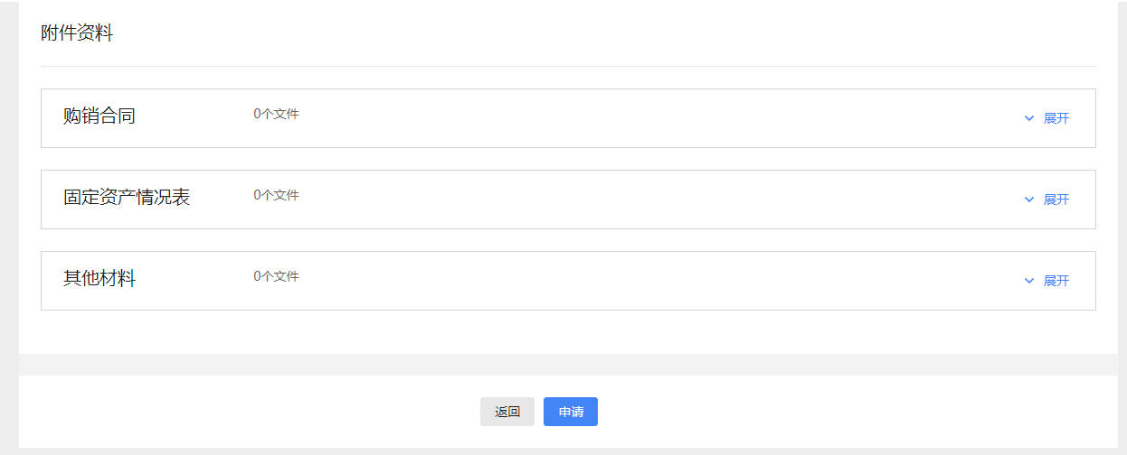The width and height of the screenshot is (1127, 455).
Task: Click the chevron icon in 固定资产情况表 row
Action: tap(1028, 200)
